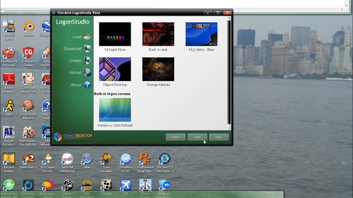Open the goldfish desktop shortcut
Viewport: 353px width, 198px height.
pyautogui.click(x=48, y=185)
